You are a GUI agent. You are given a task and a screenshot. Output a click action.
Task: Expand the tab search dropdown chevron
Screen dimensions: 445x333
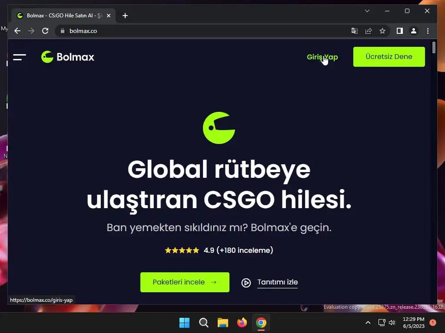(367, 11)
